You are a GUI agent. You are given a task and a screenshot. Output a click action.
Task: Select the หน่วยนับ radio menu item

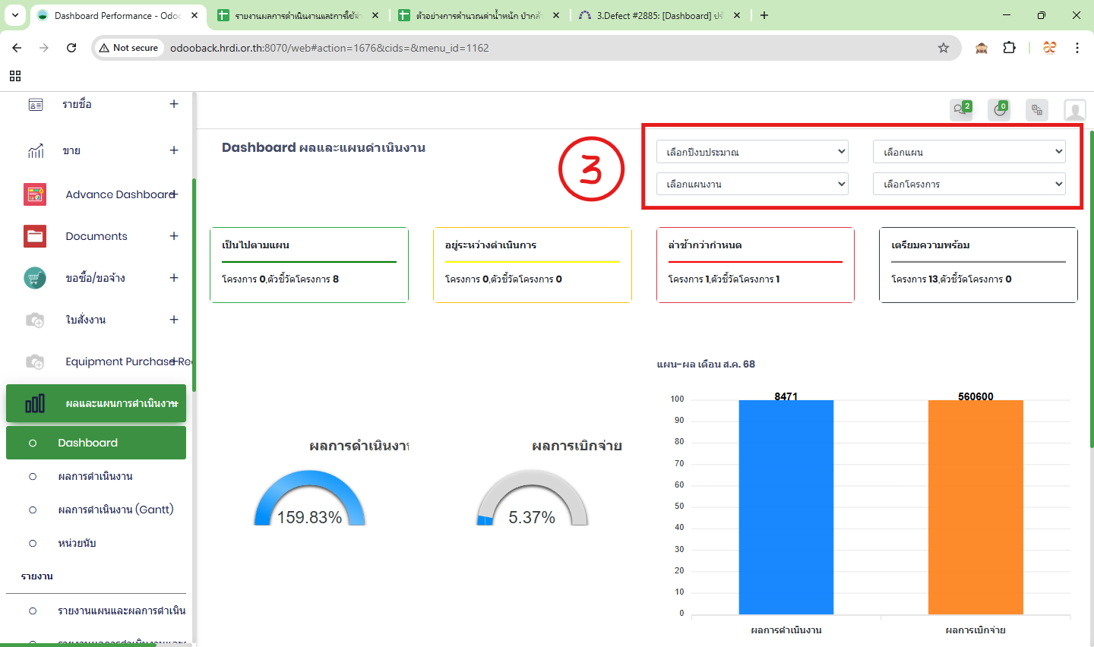pos(77,543)
